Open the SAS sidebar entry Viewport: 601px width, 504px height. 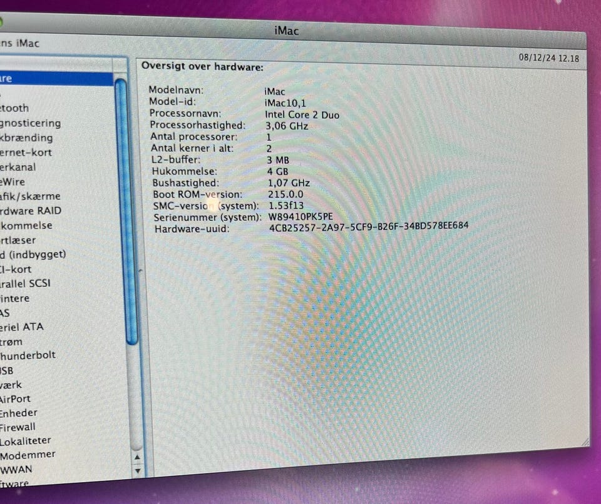[x=4, y=313]
